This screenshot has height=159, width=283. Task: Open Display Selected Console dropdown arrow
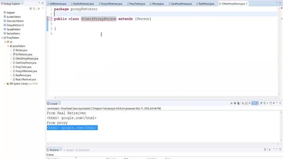(268, 103)
